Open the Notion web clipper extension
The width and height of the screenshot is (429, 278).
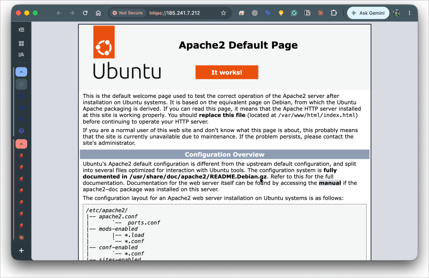[x=308, y=13]
